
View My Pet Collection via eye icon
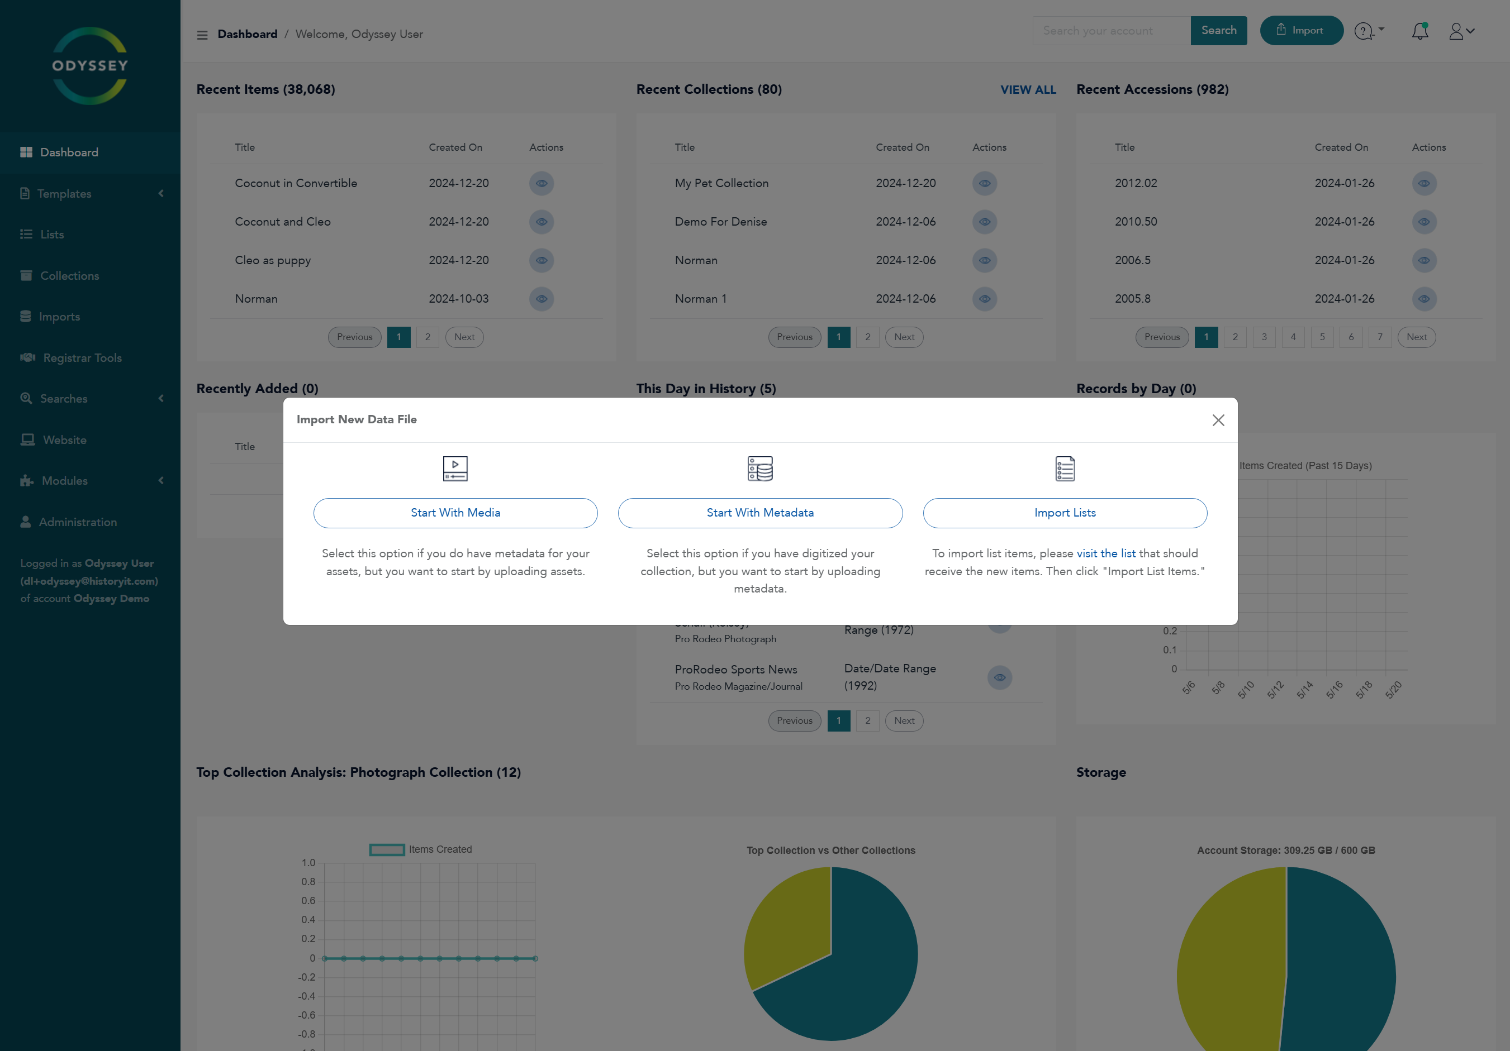click(x=984, y=183)
